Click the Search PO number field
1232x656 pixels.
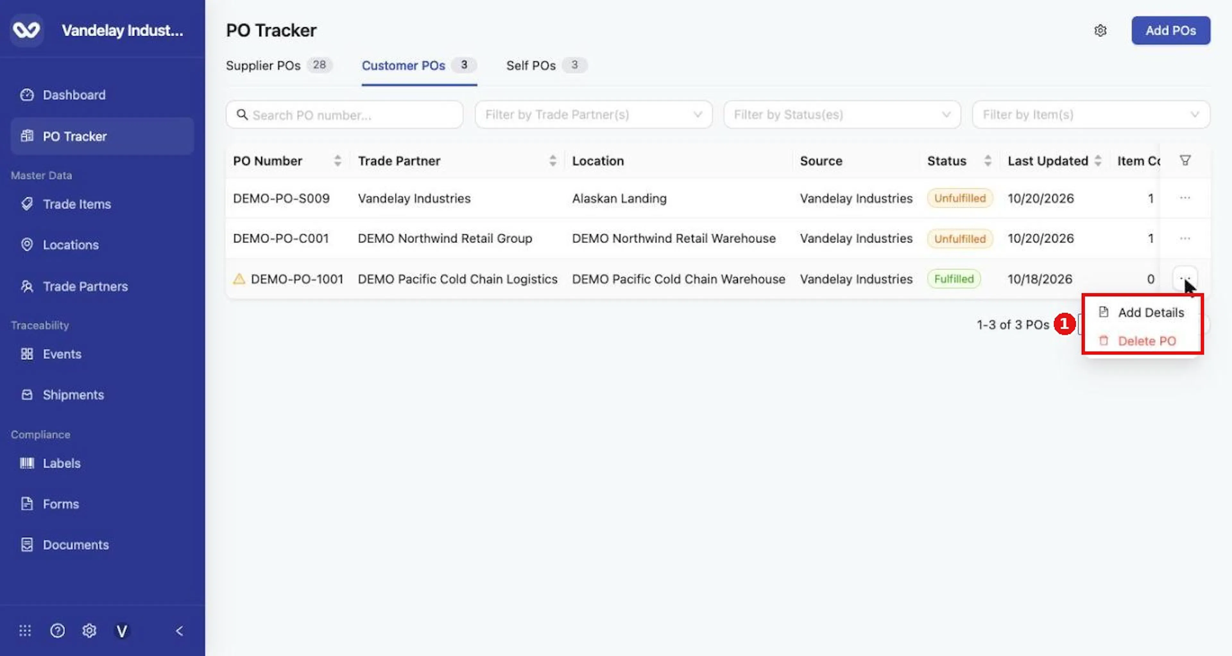click(x=344, y=115)
